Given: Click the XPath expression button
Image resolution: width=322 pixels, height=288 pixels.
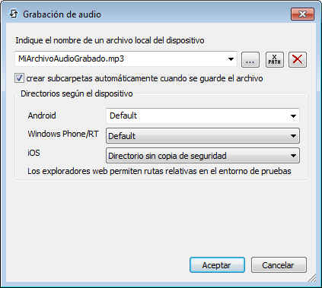Looking at the screenshot, I should point(275,60).
